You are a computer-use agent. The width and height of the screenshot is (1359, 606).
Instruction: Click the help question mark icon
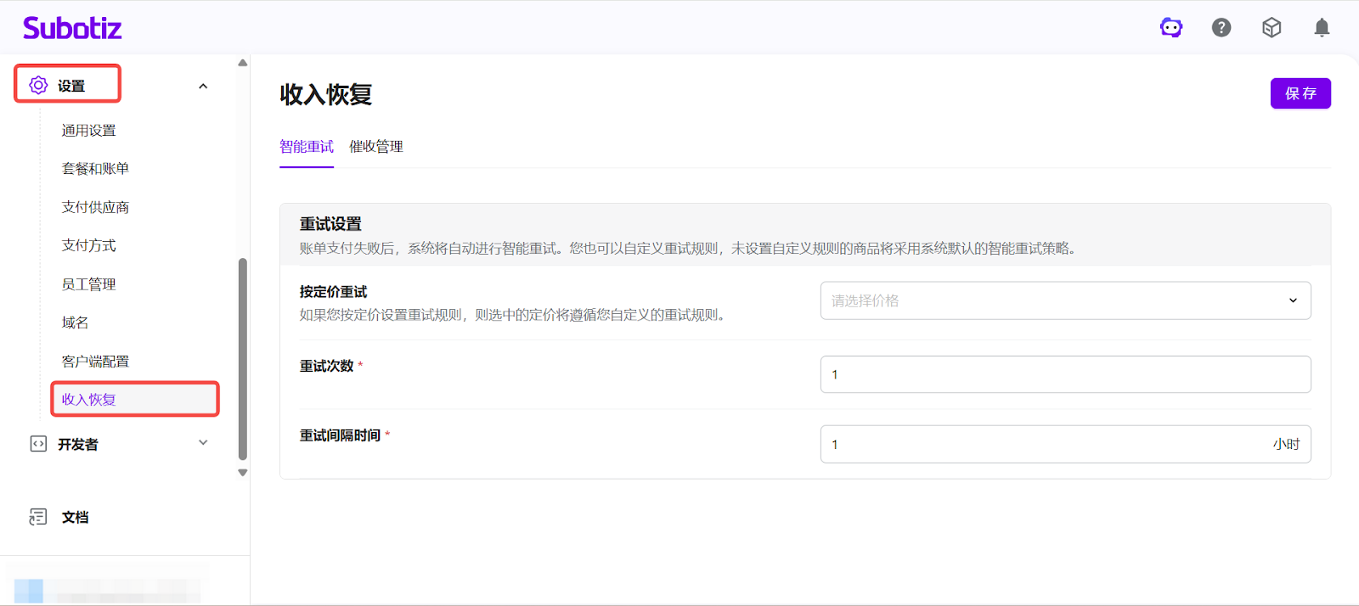(1221, 28)
